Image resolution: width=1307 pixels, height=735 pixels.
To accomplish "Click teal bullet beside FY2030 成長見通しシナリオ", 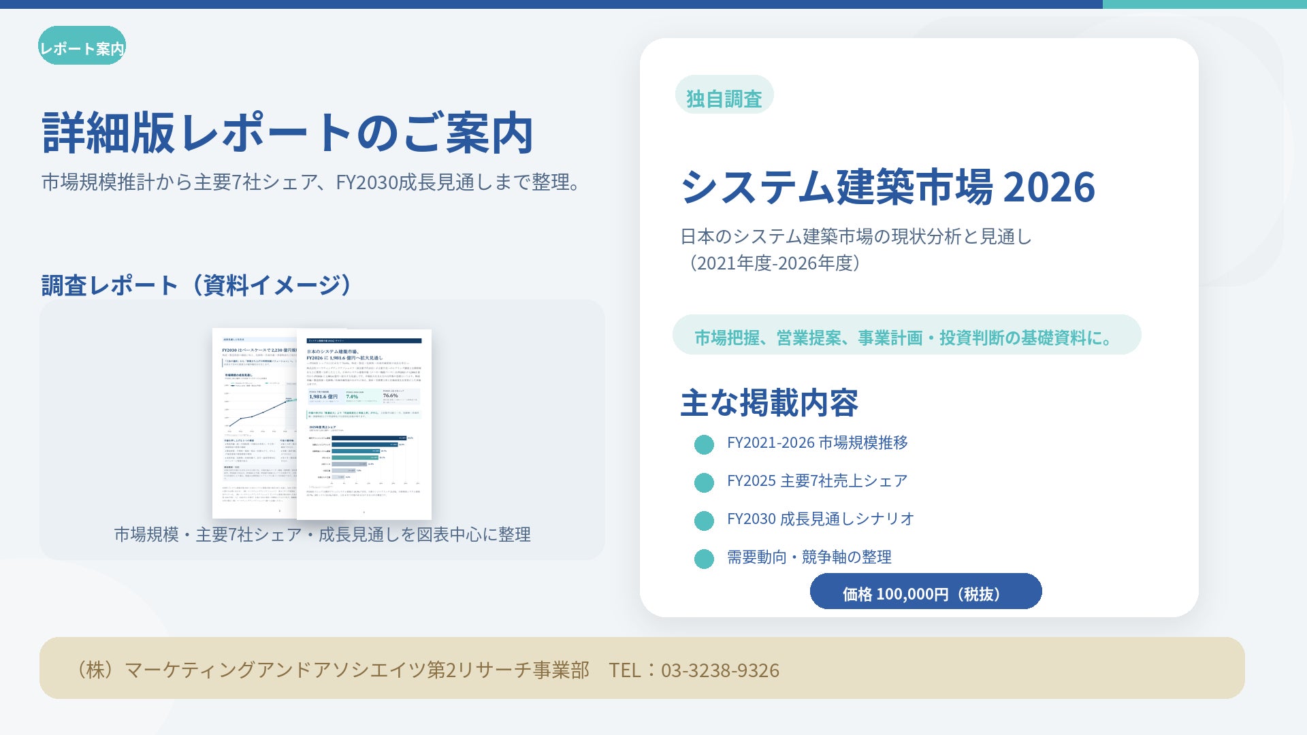I will pyautogui.click(x=704, y=521).
